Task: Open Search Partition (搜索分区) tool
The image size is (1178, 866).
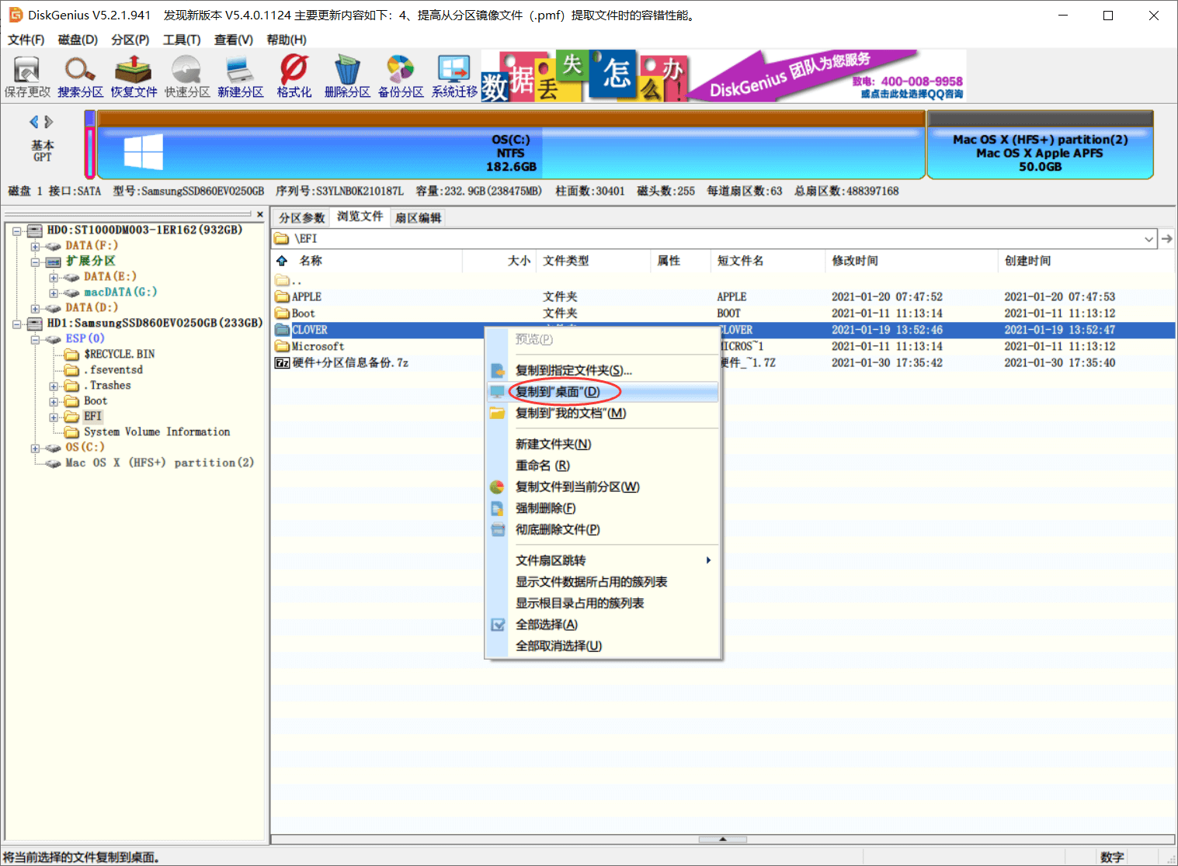Action: pos(80,76)
